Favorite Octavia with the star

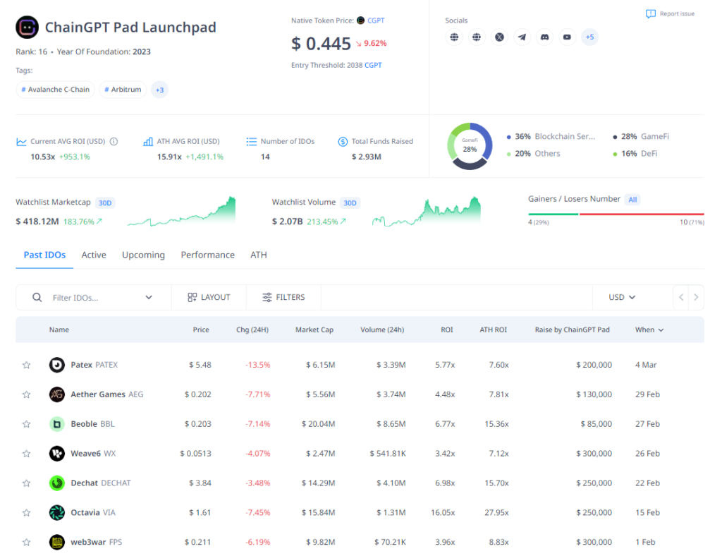(x=27, y=512)
